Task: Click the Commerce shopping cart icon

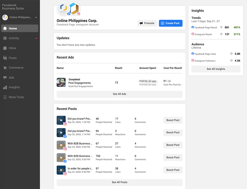Action: 5,68
